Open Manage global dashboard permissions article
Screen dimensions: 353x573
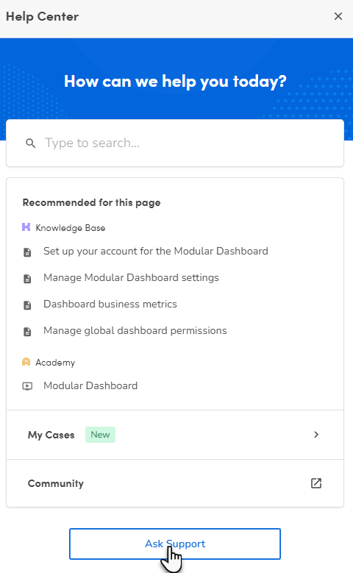coord(135,331)
